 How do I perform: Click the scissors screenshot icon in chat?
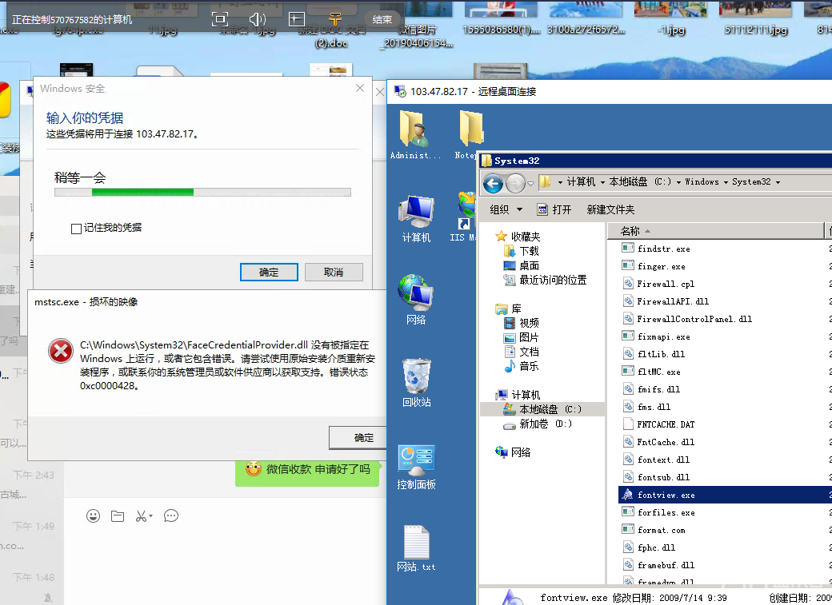[141, 516]
